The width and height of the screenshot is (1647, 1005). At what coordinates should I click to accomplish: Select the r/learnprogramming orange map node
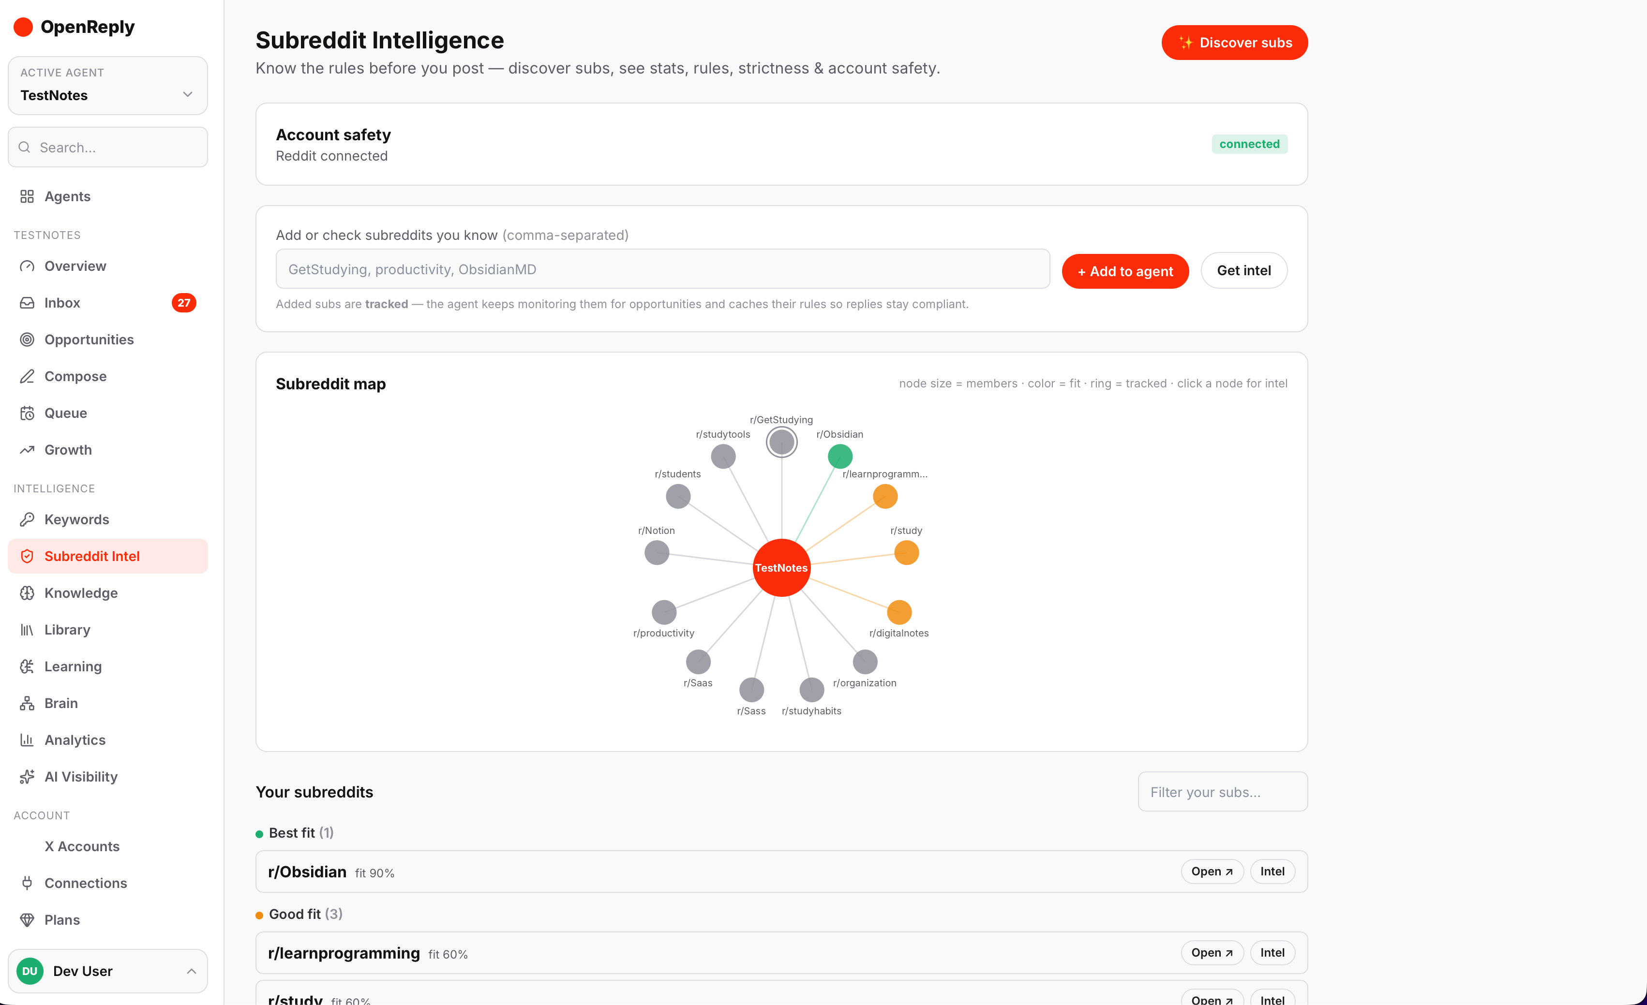click(x=885, y=497)
